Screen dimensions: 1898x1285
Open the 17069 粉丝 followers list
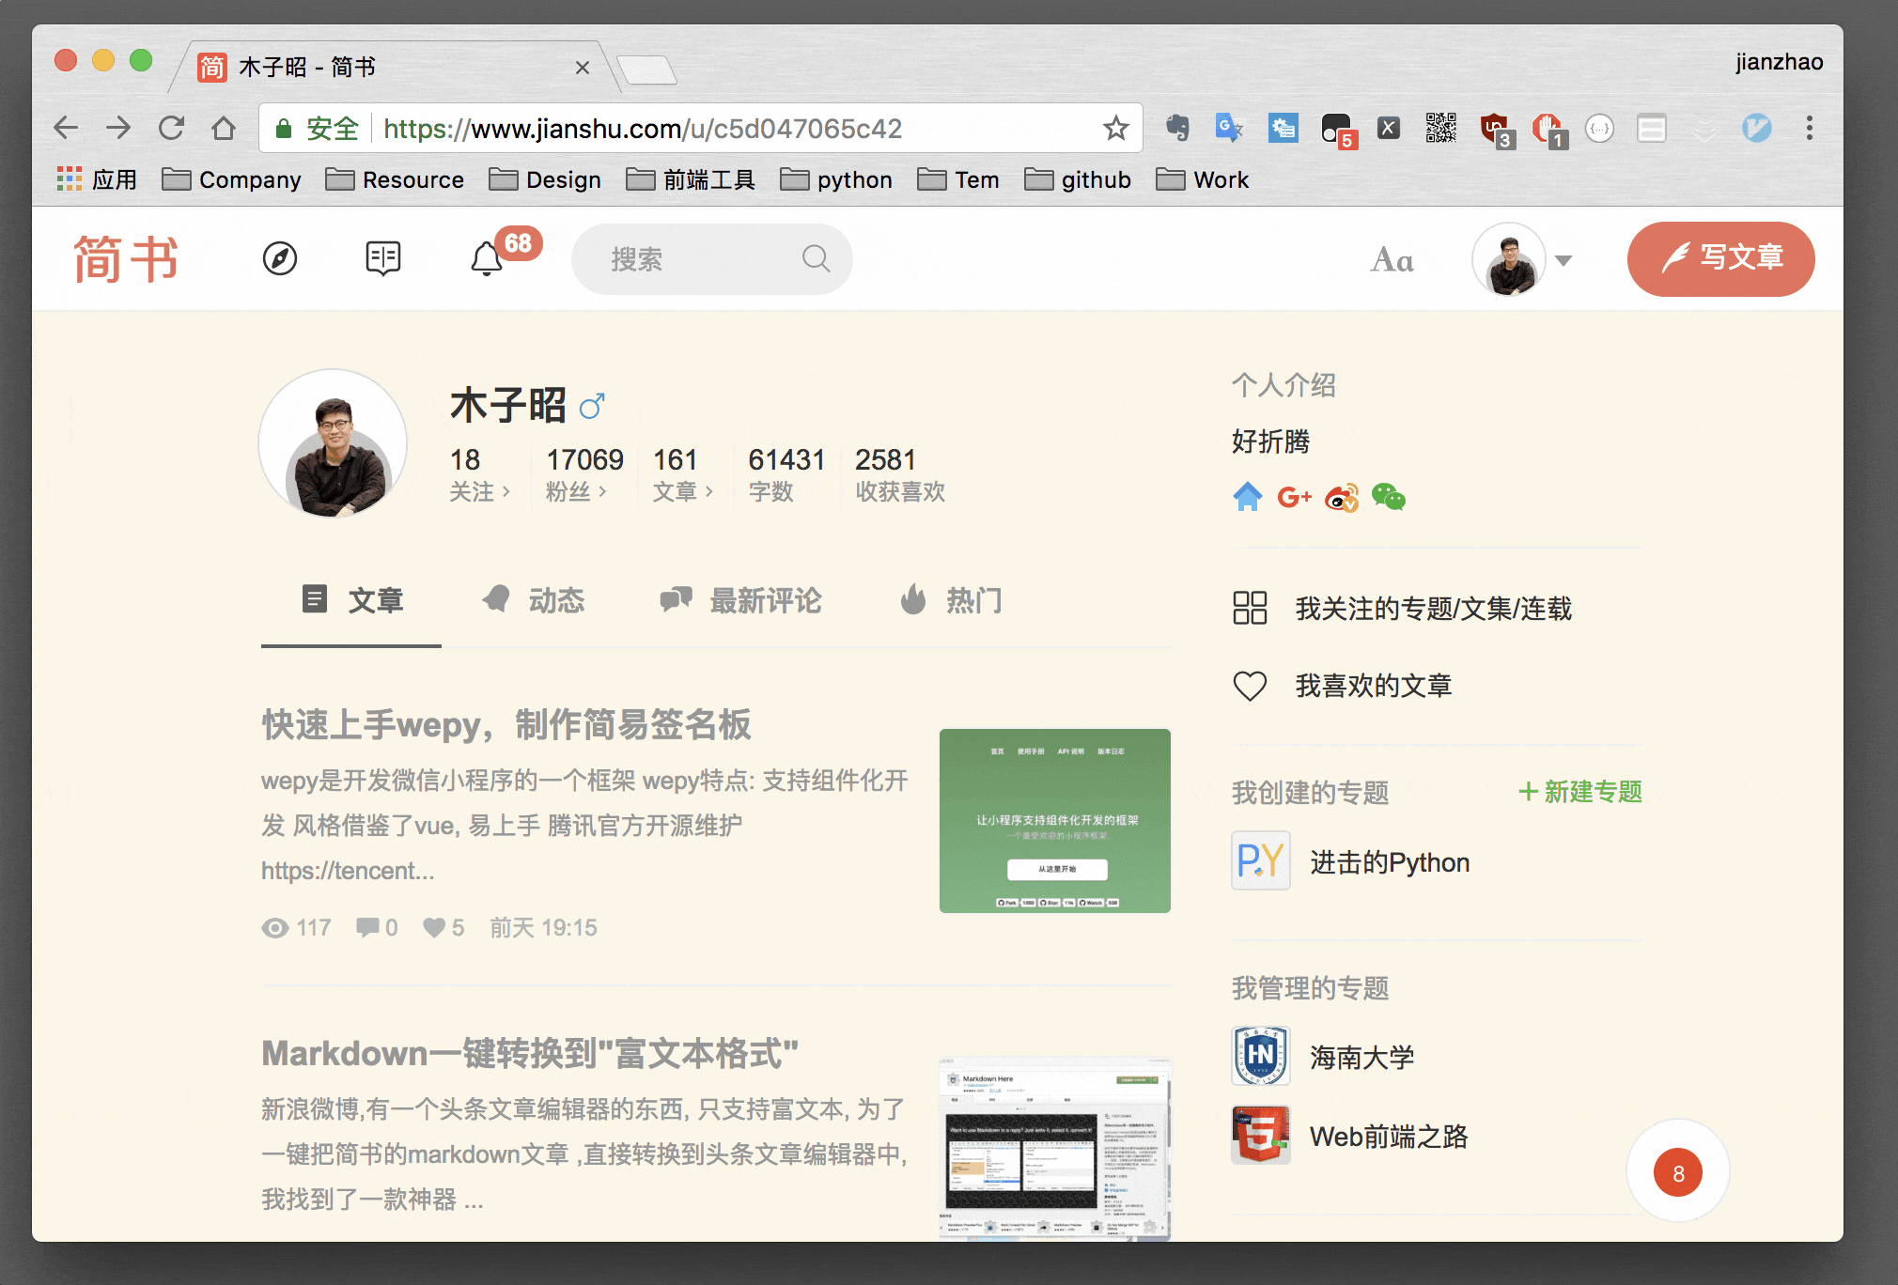click(583, 473)
